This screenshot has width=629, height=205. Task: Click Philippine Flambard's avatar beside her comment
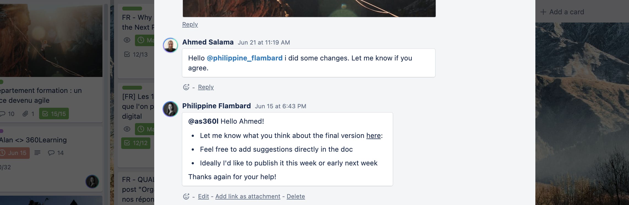[x=170, y=109]
